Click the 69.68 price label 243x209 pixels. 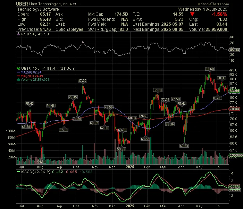(x=143, y=116)
